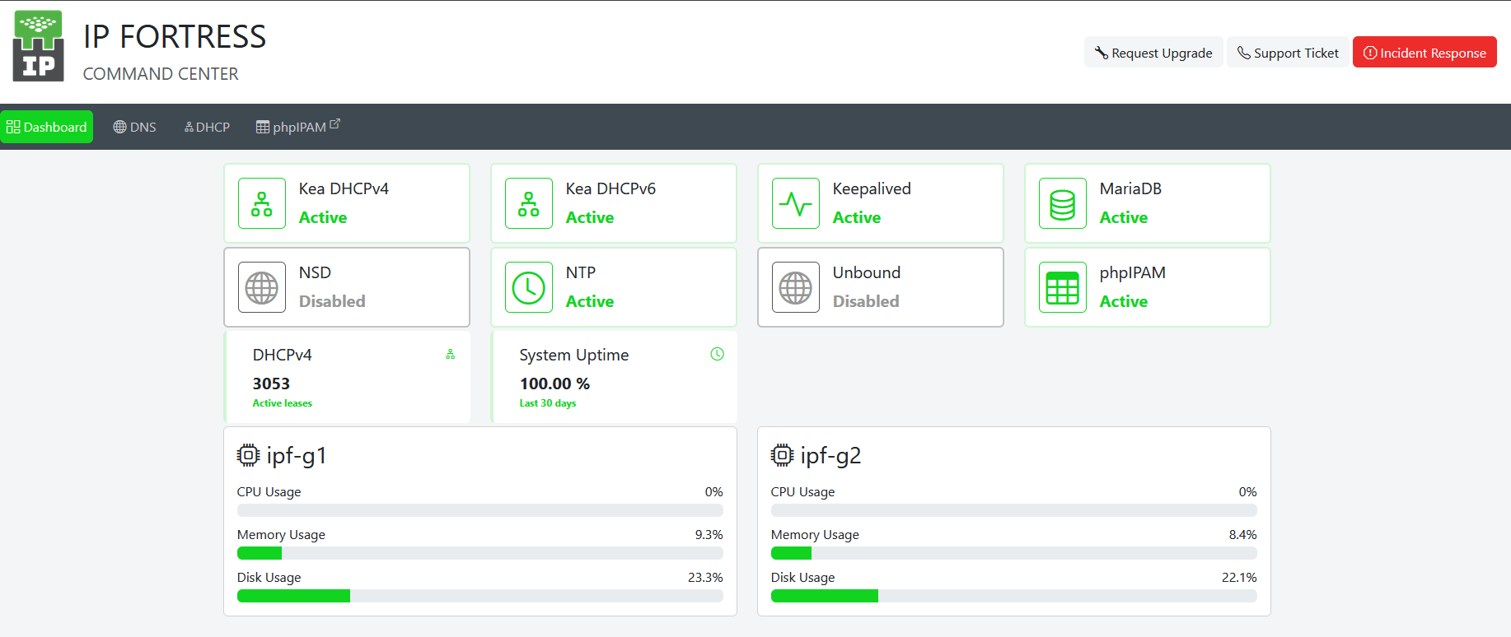Click 'phpIPAM' service name in the card
1511x637 pixels.
pyautogui.click(x=1133, y=272)
